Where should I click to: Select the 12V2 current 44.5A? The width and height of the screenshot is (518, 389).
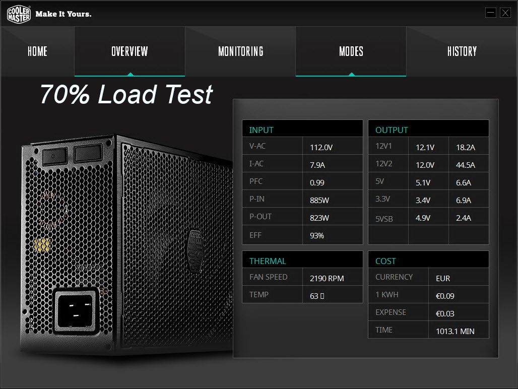click(466, 165)
